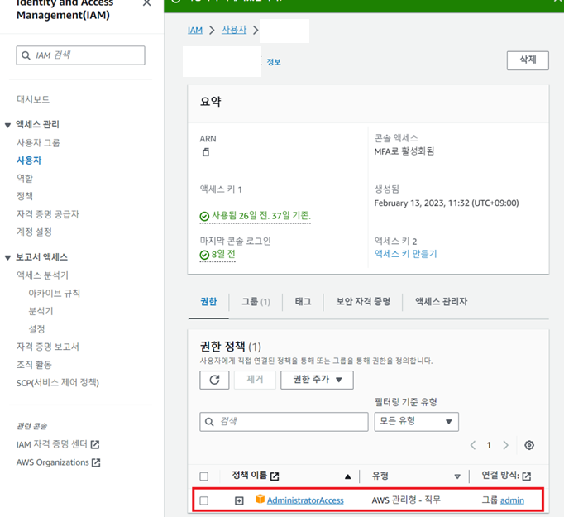The image size is (564, 517).
Task: Click 액세스 키 만들기 link
Action: (406, 254)
